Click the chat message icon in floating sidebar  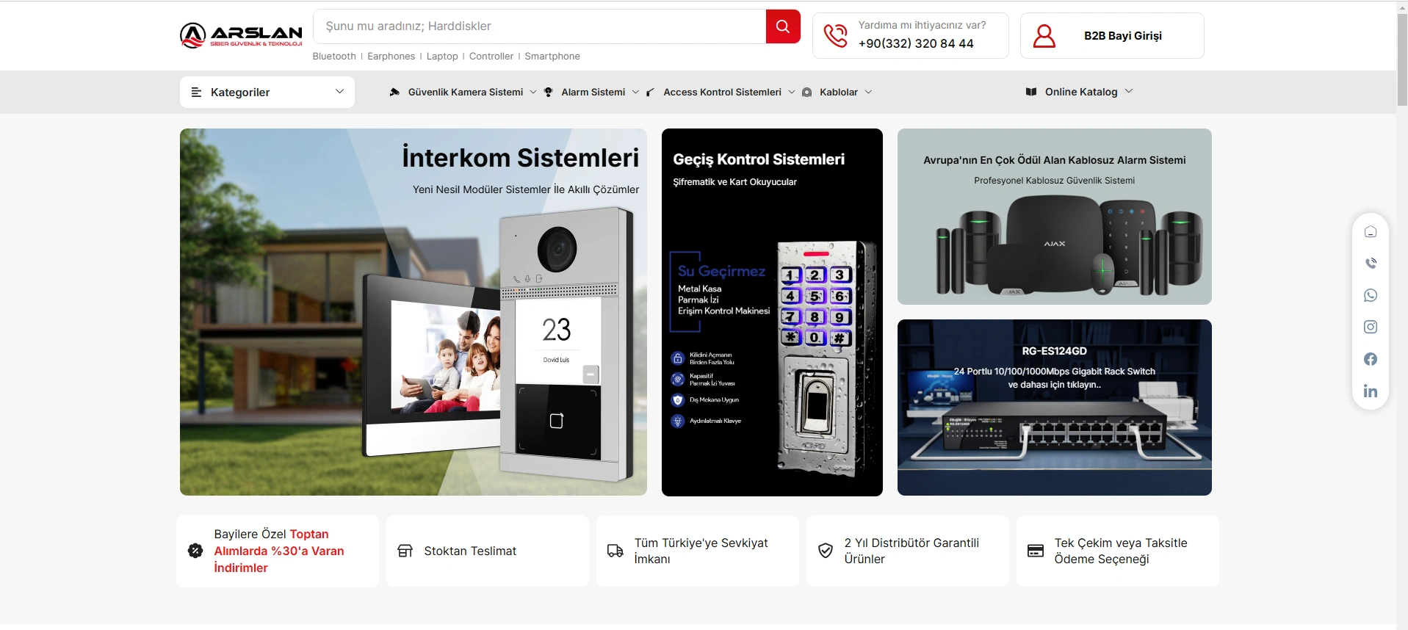(x=1370, y=232)
